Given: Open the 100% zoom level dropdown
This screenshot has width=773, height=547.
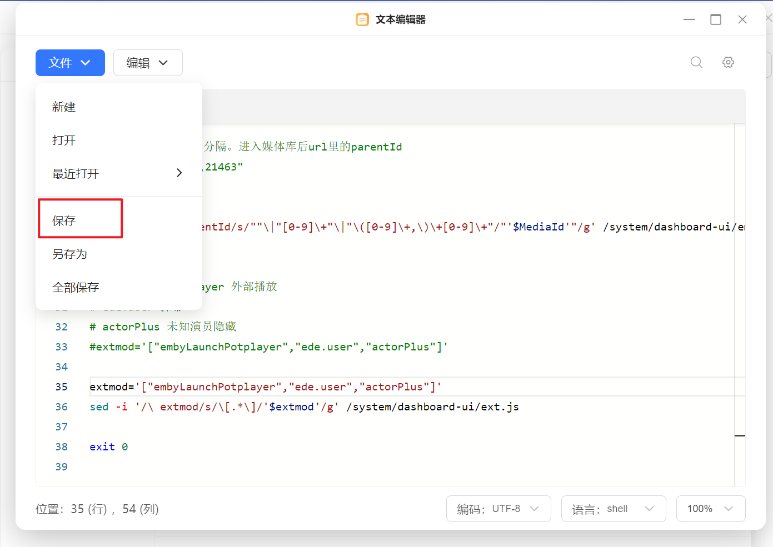Looking at the screenshot, I should [x=710, y=509].
